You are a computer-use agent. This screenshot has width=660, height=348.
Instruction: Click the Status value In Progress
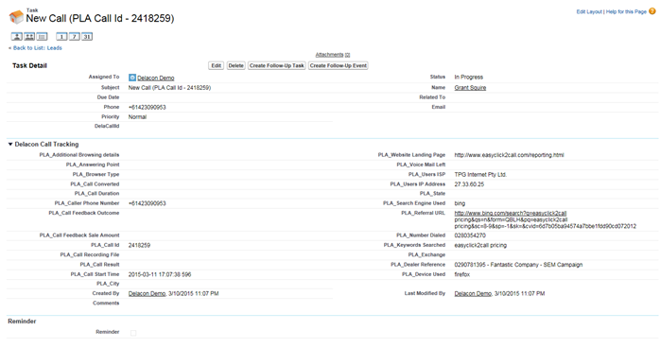coord(468,77)
